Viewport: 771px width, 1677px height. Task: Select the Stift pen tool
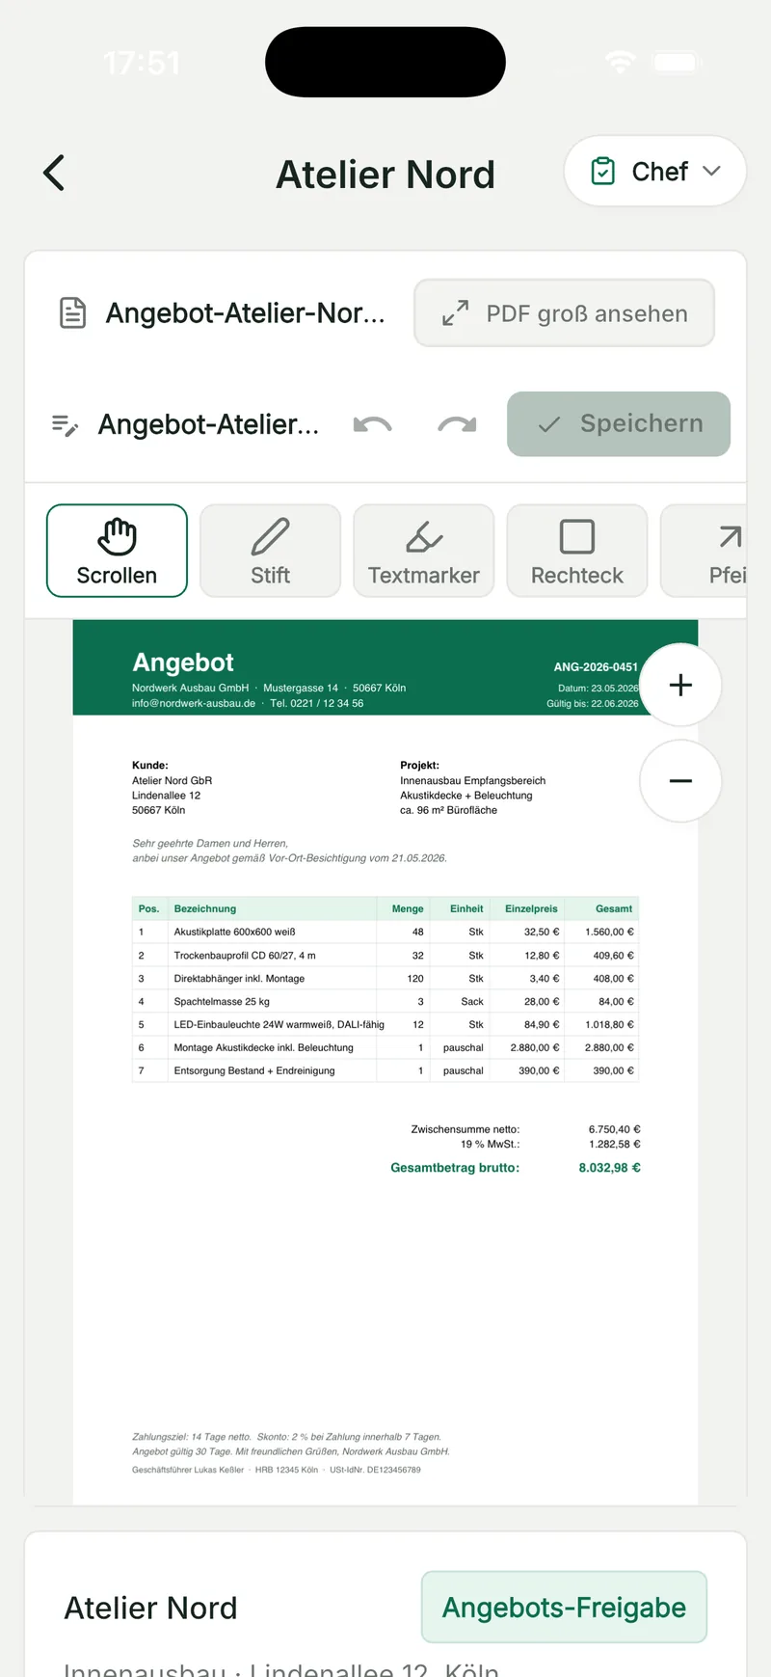(270, 551)
